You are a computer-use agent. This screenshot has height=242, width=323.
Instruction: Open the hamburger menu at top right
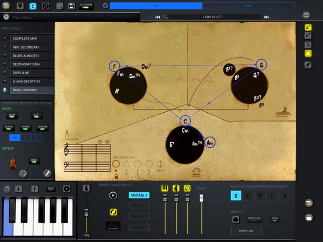(x=306, y=15)
